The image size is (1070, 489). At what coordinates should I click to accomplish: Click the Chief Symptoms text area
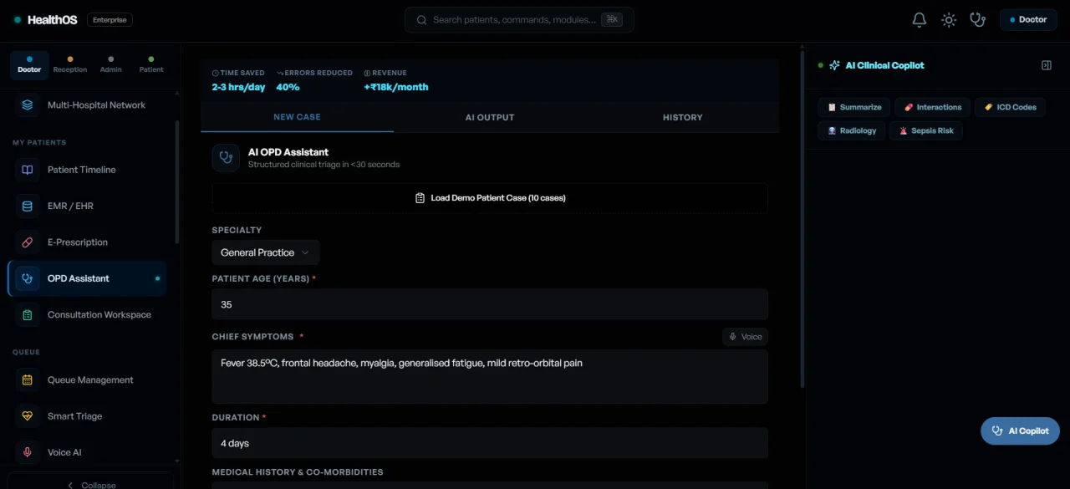(x=490, y=376)
